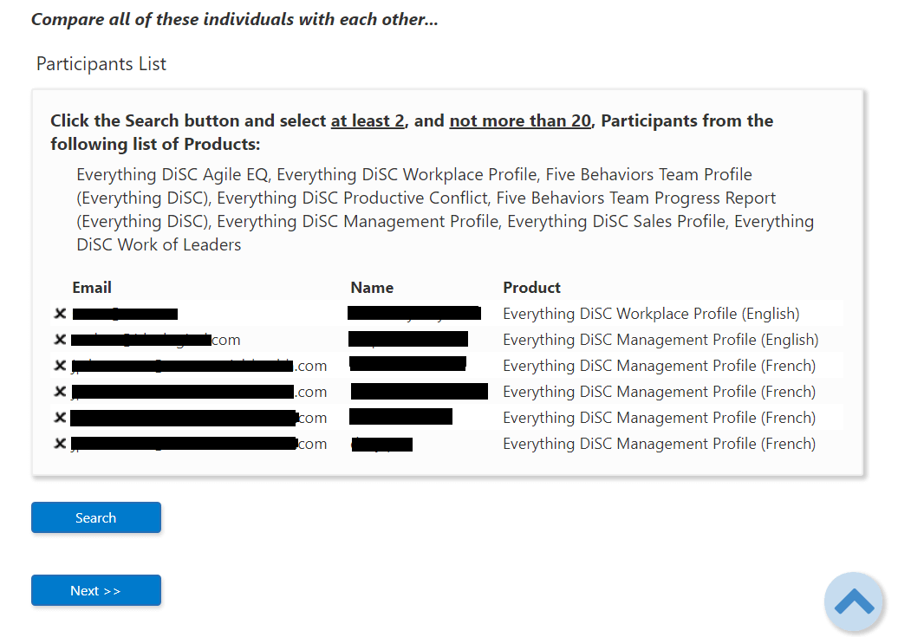911x637 pixels.
Task: Click the underlined 'at least 2' text
Action: 368,120
